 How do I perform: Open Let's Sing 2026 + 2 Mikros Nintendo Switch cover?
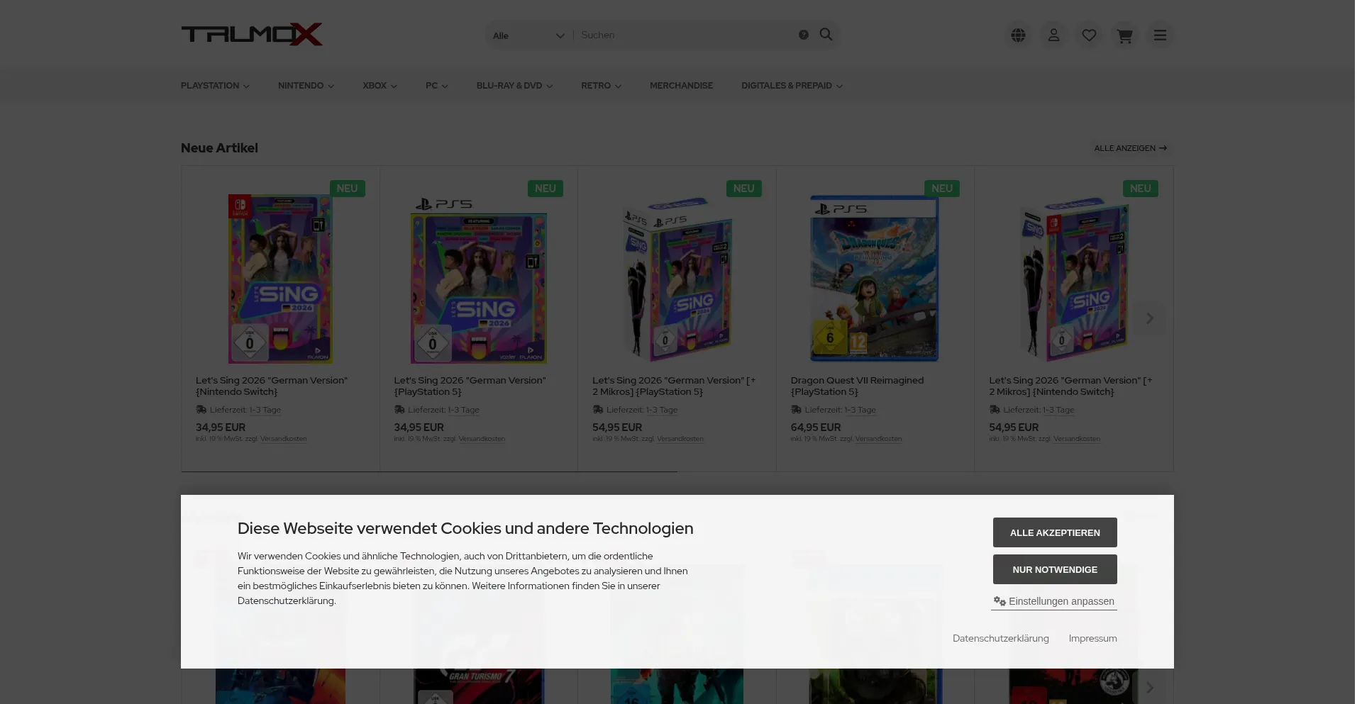[1073, 278]
